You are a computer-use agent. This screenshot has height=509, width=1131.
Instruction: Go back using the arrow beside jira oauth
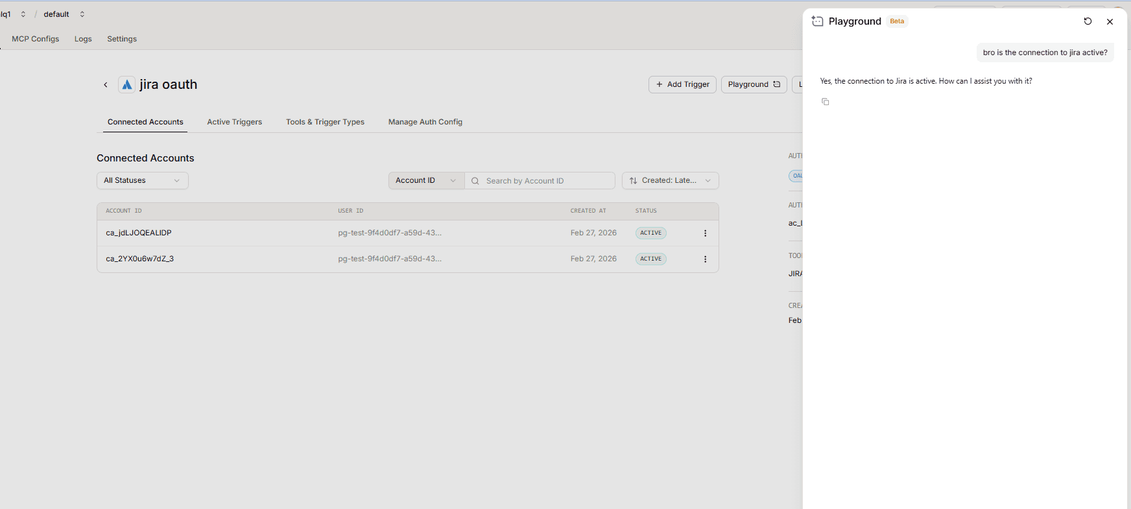pos(106,85)
